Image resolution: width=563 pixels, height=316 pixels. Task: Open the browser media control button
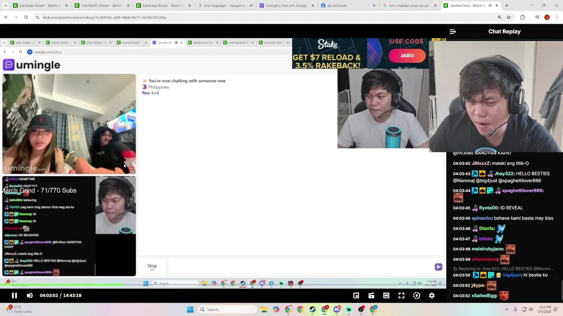(537, 17)
